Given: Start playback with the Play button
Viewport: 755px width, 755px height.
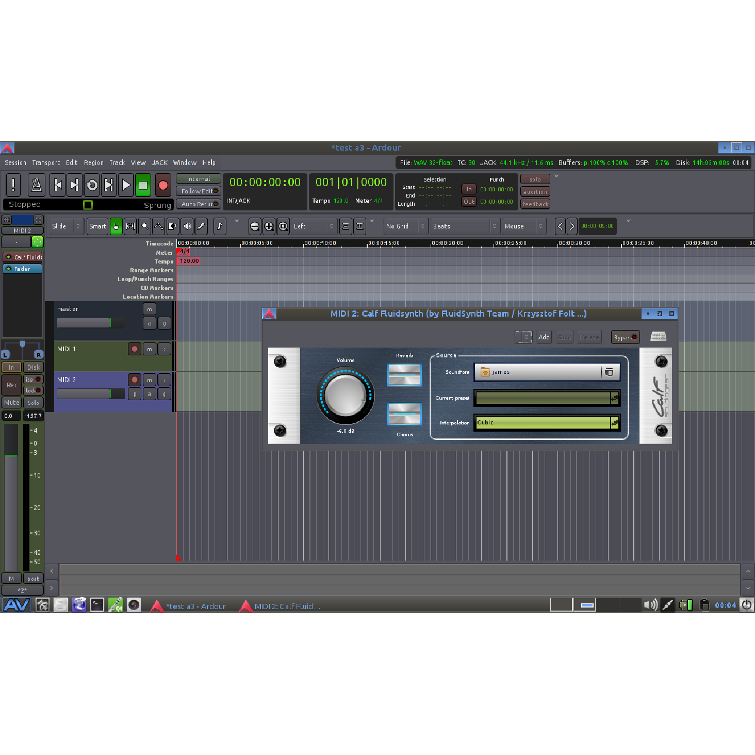Looking at the screenshot, I should [x=126, y=185].
